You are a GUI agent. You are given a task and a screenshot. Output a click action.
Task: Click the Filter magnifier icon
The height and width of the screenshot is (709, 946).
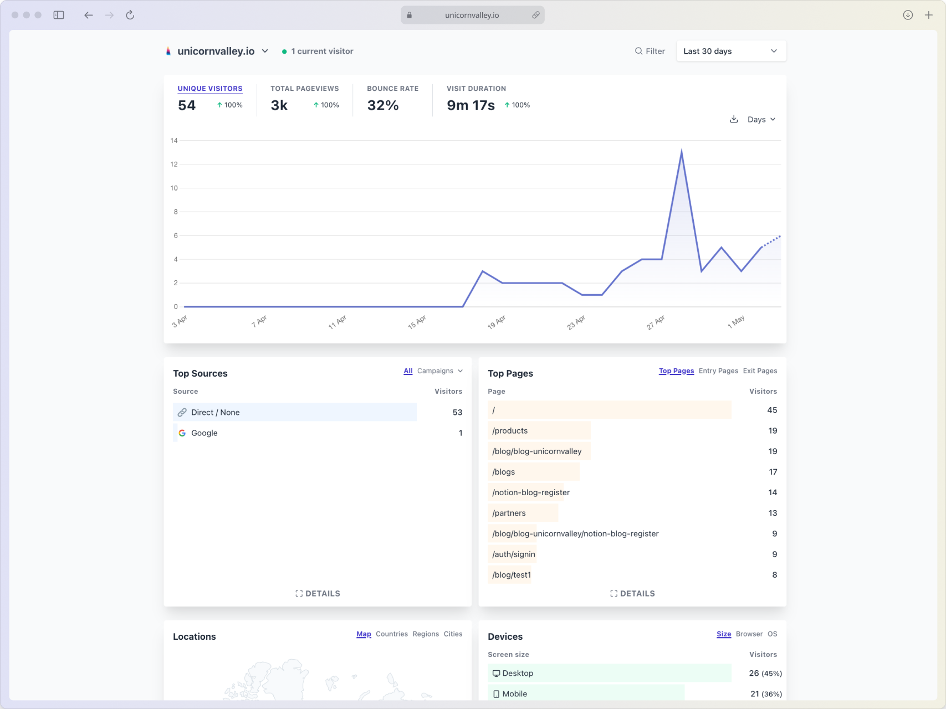(x=638, y=51)
